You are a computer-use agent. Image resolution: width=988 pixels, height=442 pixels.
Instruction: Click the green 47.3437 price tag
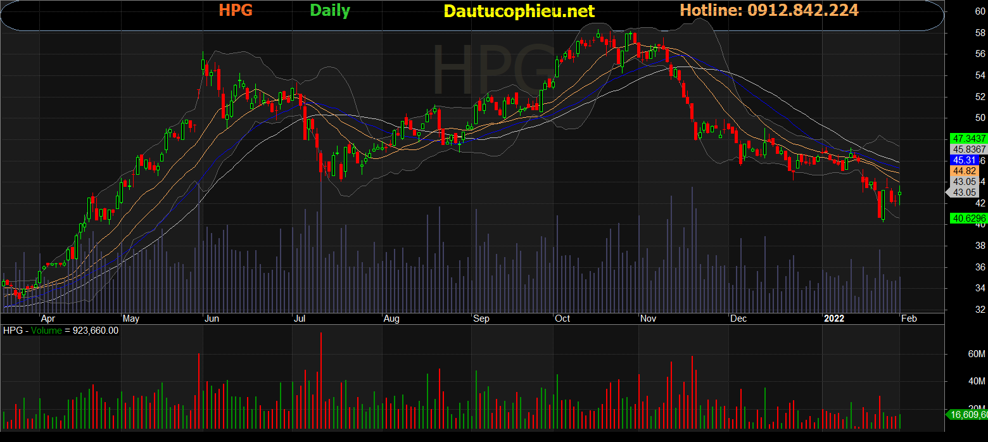pos(967,138)
